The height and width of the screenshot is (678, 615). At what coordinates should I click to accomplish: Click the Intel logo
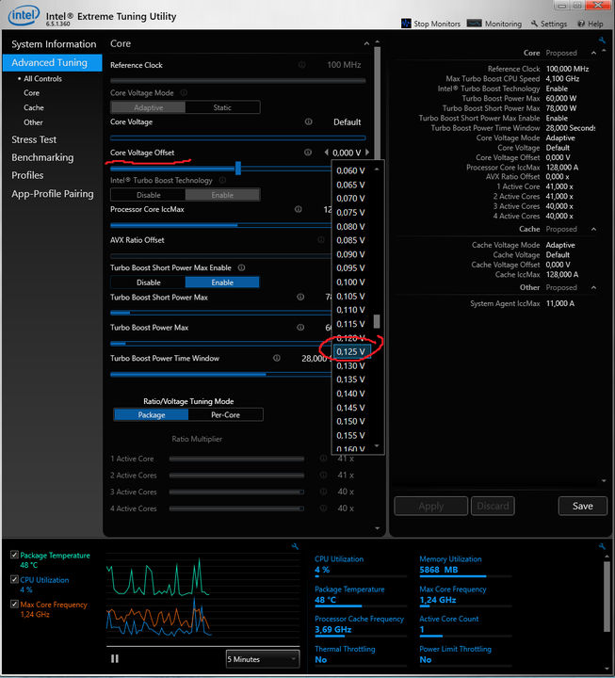coord(24,16)
